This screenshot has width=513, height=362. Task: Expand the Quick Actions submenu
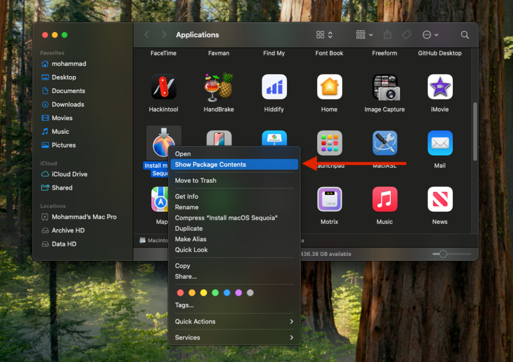coord(234,321)
